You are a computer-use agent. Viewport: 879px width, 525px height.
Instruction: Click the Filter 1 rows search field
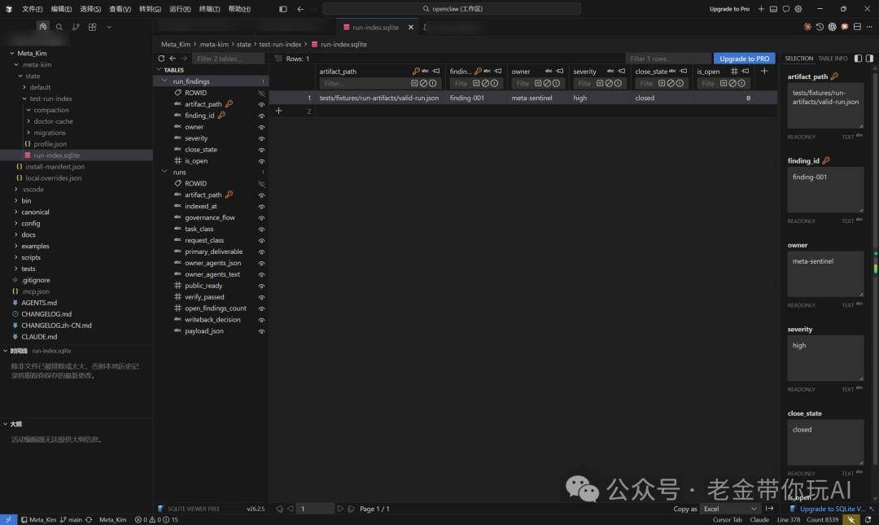(667, 59)
